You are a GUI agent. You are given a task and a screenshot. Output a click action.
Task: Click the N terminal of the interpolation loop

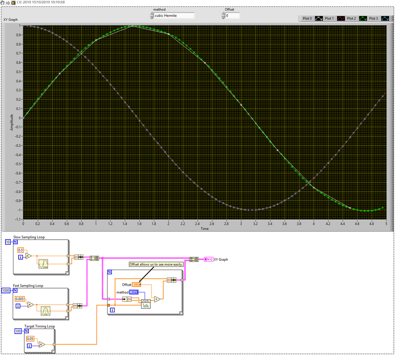click(110, 272)
